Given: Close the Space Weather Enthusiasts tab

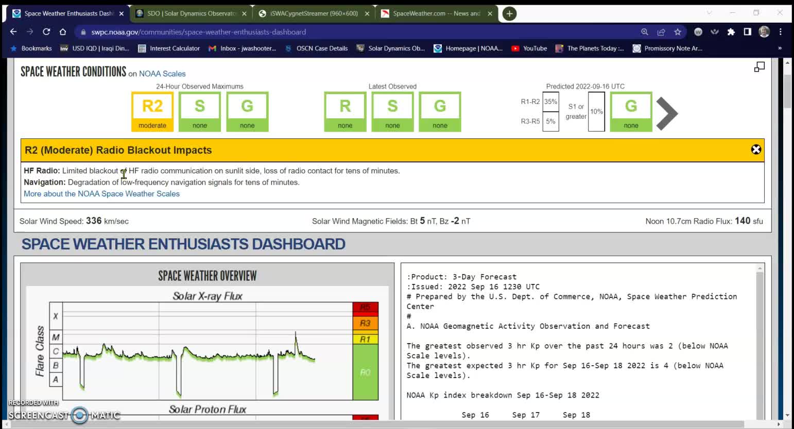Looking at the screenshot, I should coord(122,14).
